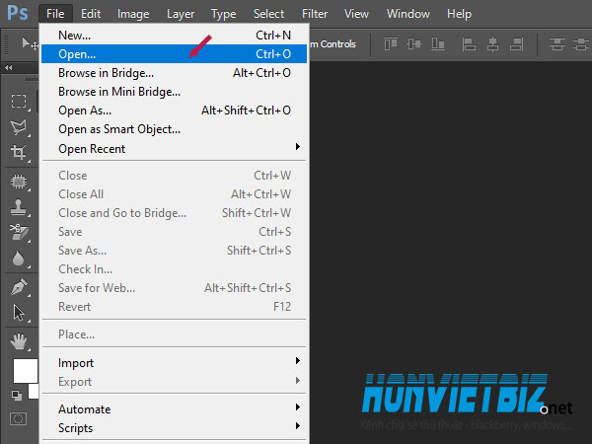Select the Blur tool droplet icon
The width and height of the screenshot is (592, 444).
[x=18, y=259]
